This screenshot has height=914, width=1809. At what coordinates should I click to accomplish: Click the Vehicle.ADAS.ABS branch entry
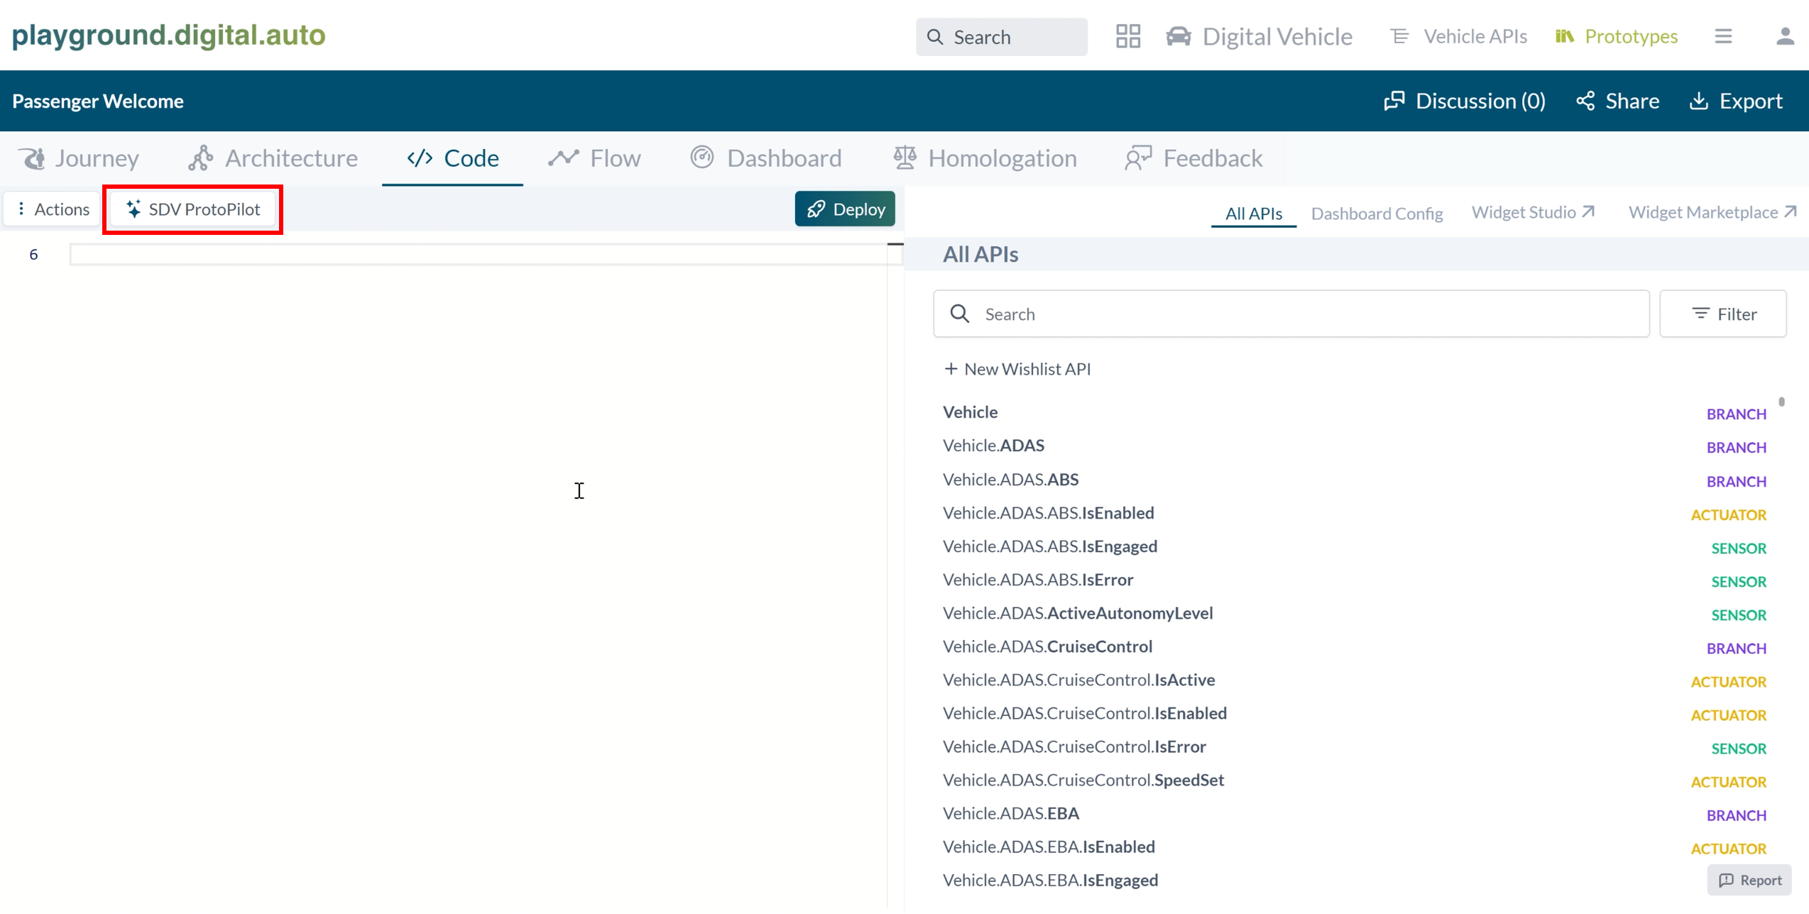(x=1011, y=479)
